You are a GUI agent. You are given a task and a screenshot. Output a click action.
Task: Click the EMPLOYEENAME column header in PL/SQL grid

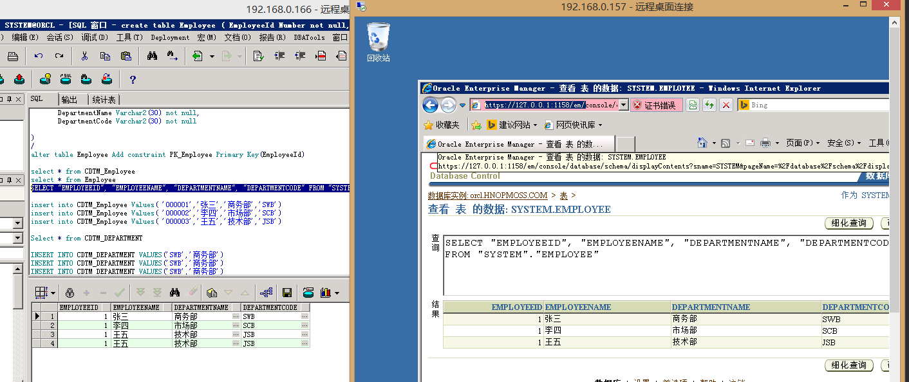pos(141,307)
